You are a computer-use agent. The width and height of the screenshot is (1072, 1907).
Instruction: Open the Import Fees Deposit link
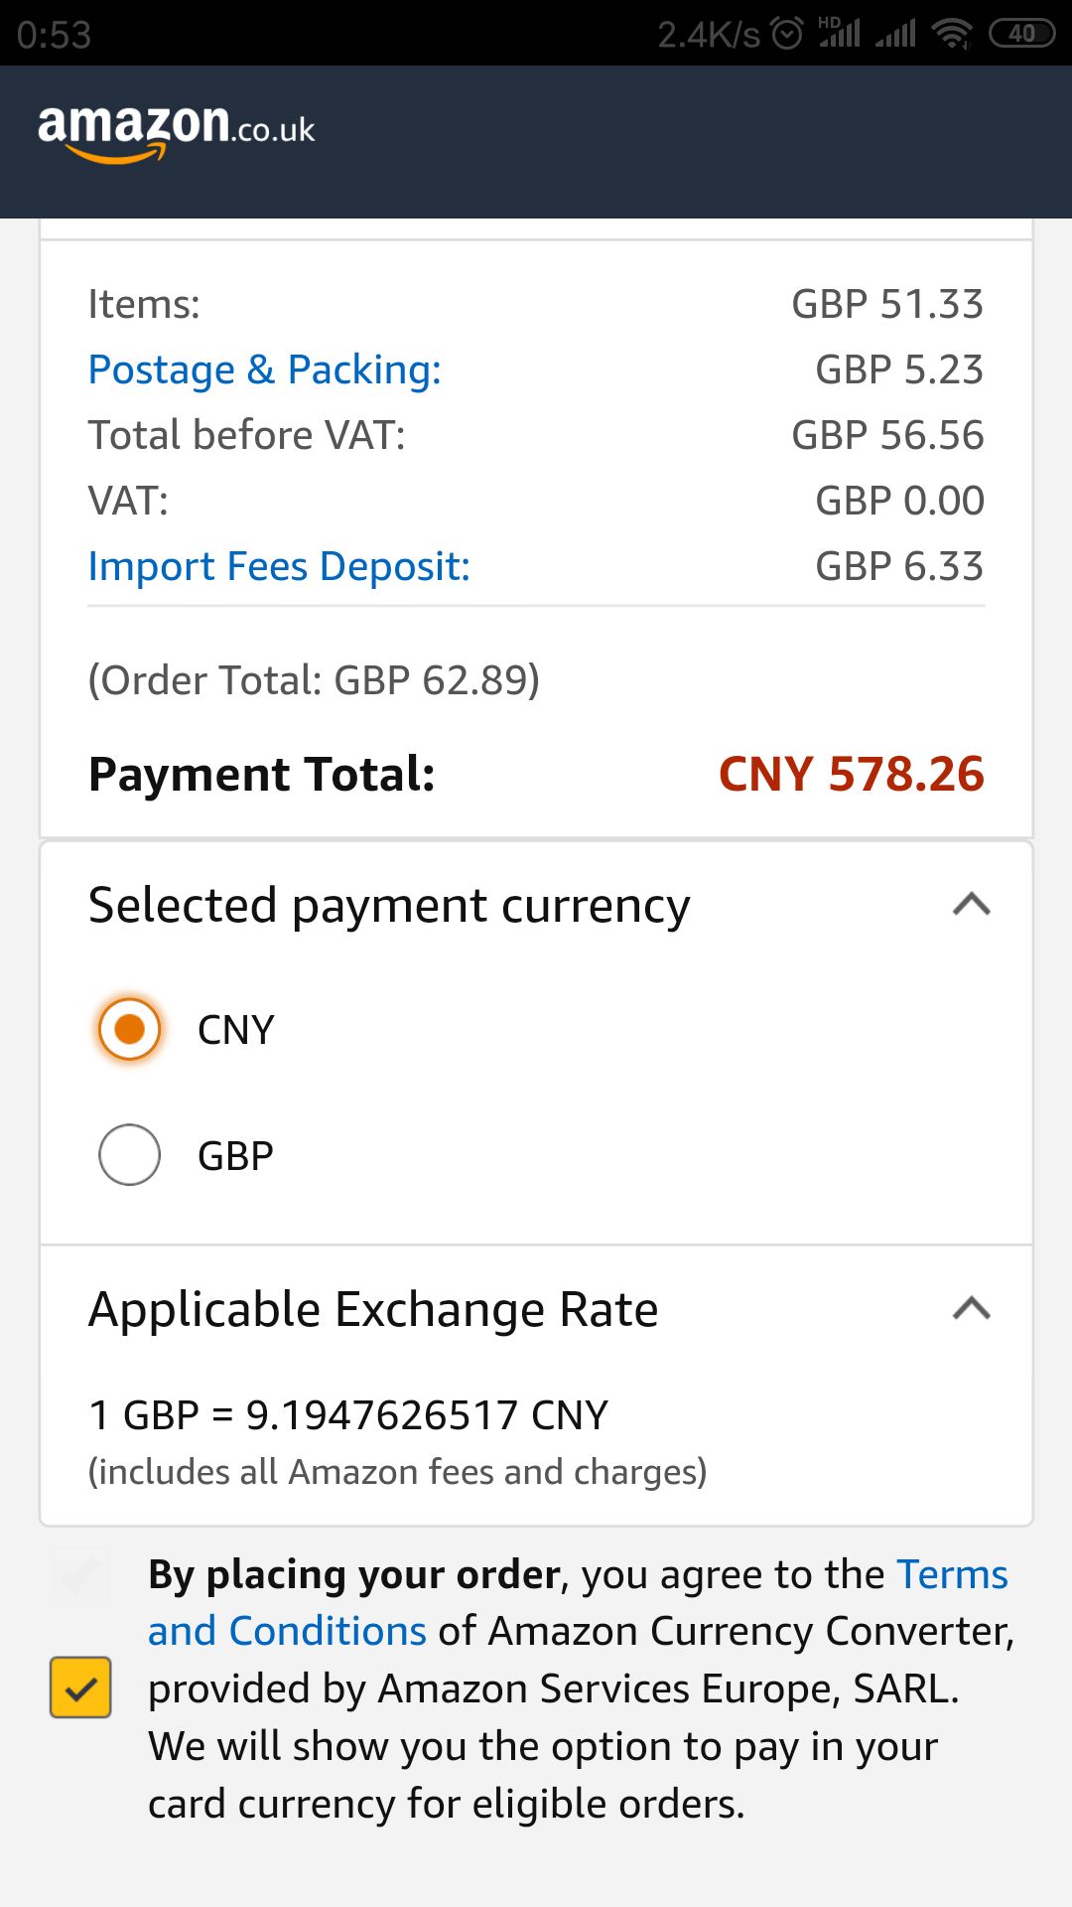(279, 566)
